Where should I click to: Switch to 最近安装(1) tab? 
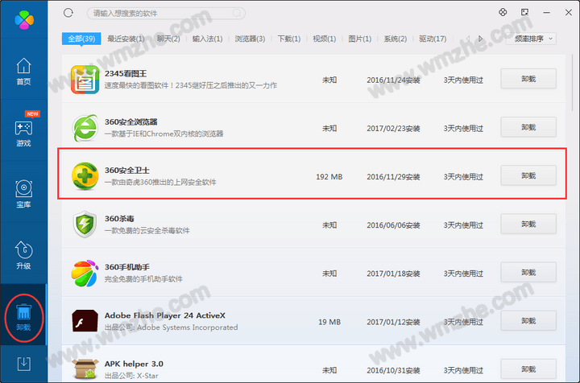[126, 39]
